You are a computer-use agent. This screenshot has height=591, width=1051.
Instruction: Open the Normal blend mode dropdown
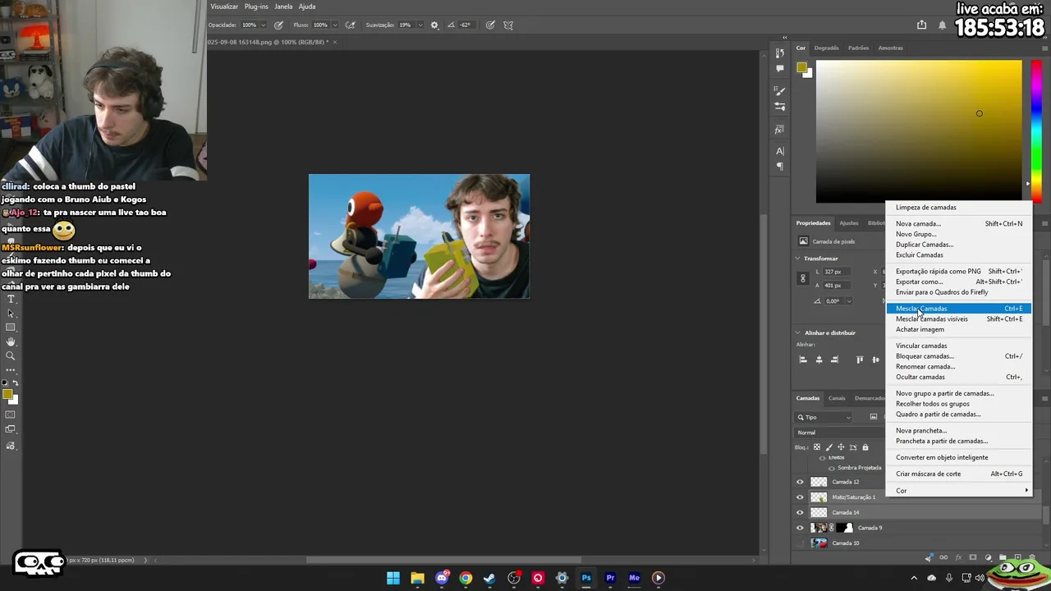(839, 433)
